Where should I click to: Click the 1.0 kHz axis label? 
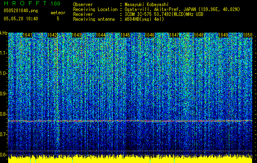click(3, 73)
